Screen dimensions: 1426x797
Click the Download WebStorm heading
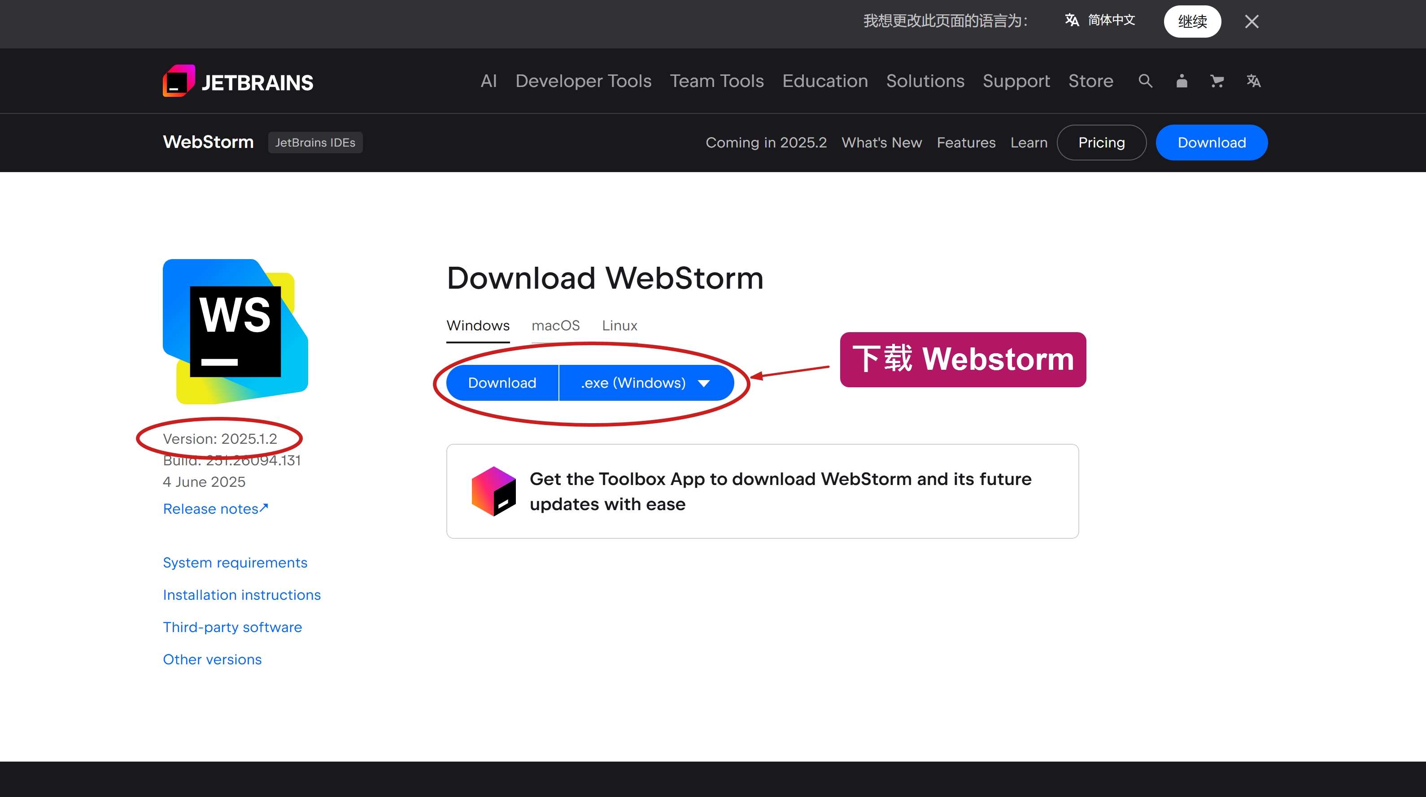coord(605,277)
